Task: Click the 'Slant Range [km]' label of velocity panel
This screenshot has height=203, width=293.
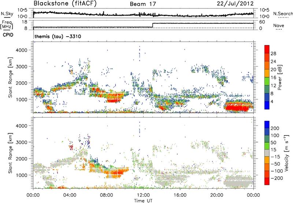Action: pyautogui.click(x=10, y=153)
